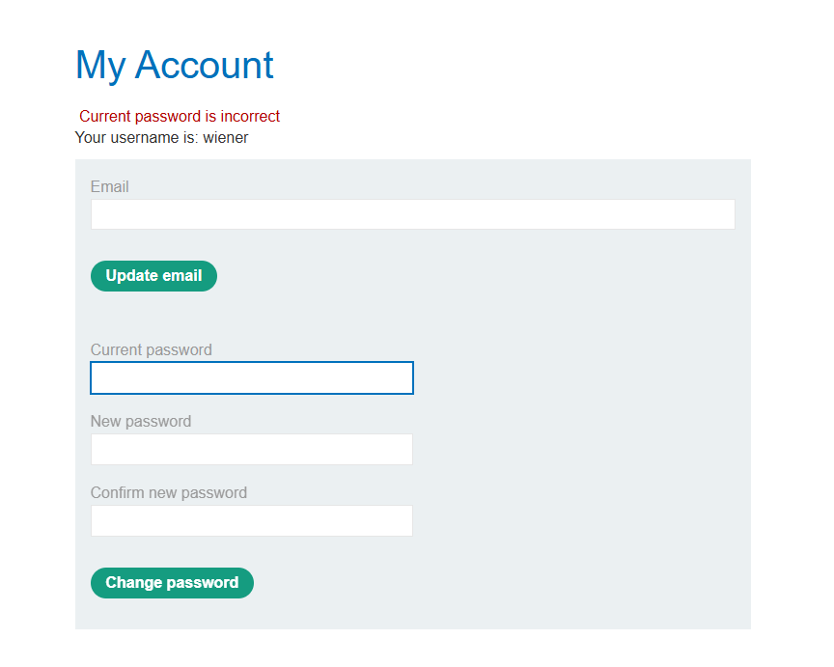
Task: Focus the Current password field
Action: [x=252, y=378]
